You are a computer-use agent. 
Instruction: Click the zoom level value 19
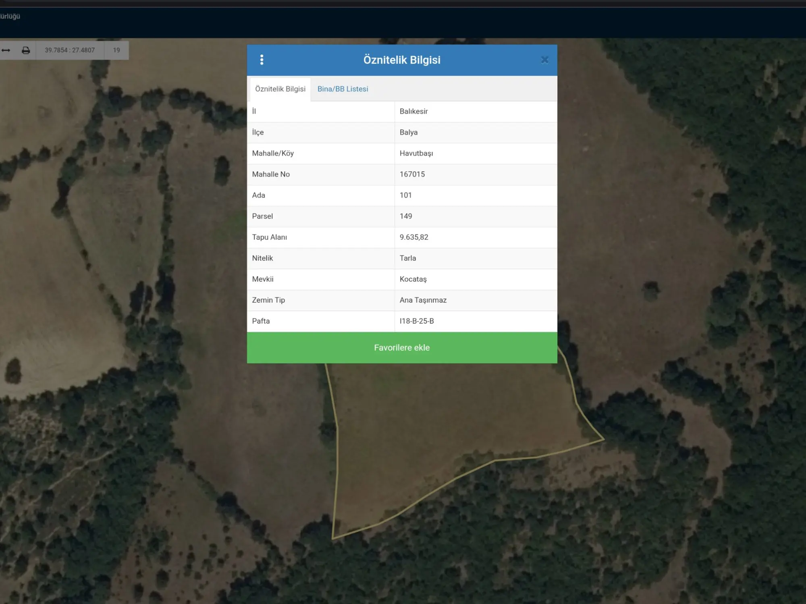(x=116, y=50)
